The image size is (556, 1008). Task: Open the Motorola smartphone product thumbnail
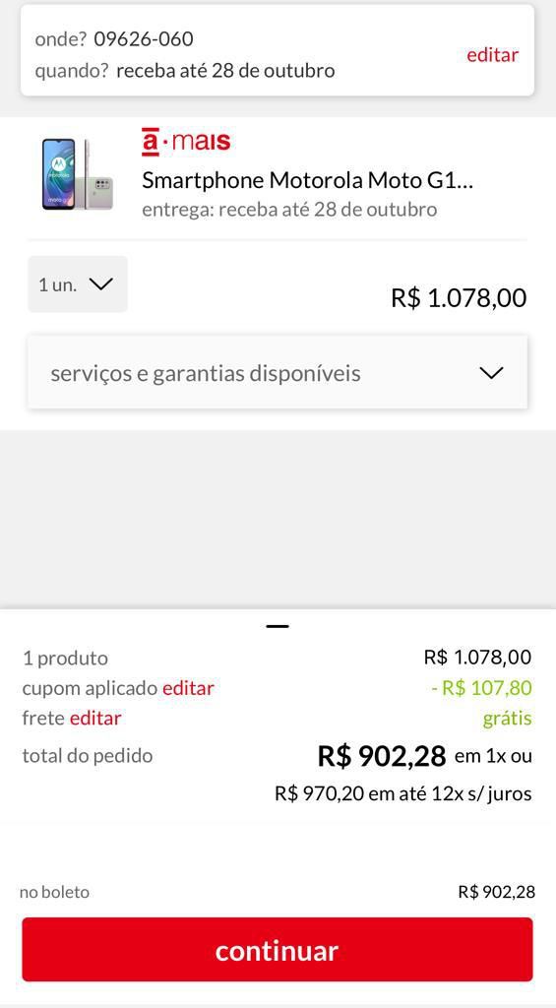click(x=77, y=174)
